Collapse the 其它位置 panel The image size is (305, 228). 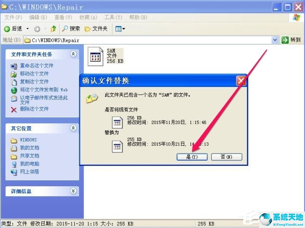pos(73,128)
